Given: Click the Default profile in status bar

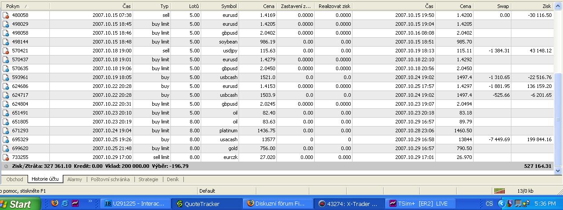Looking at the screenshot, I should click(207, 191).
